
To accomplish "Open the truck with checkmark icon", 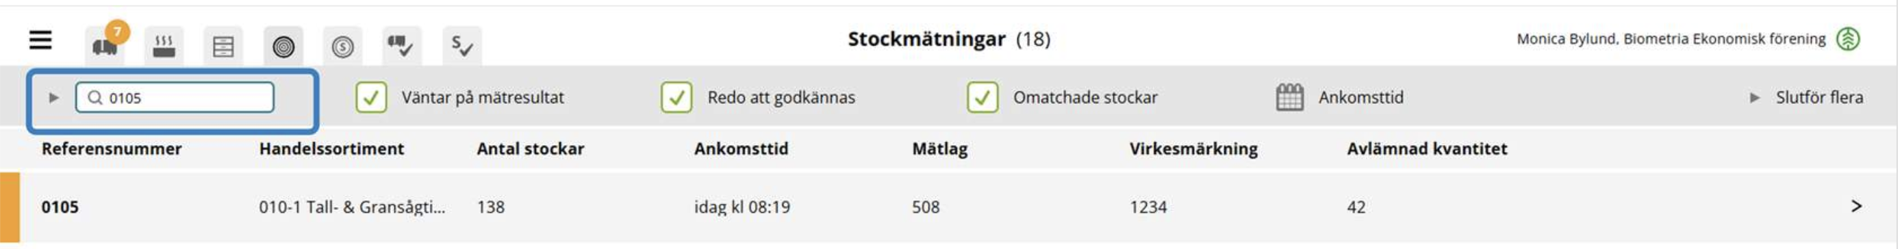I will click(402, 47).
